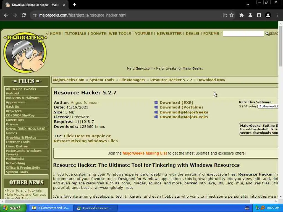The width and height of the screenshot is (283, 212).
Task: Click the MajorGeeks mascot logo
Action: coord(25,52)
